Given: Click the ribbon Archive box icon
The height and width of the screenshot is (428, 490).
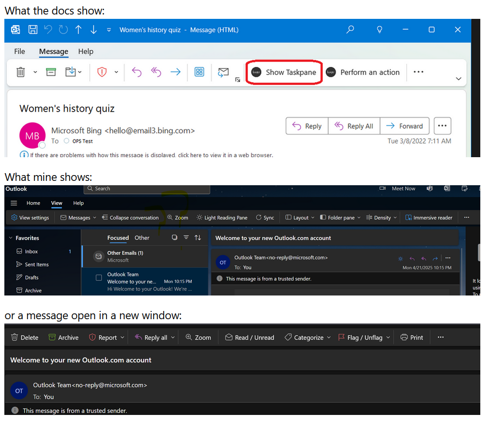Looking at the screenshot, I should pos(51,72).
